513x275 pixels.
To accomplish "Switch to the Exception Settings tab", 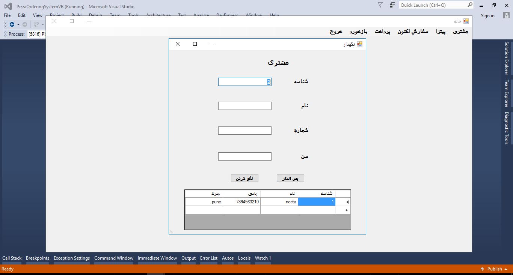I will click(x=72, y=258).
